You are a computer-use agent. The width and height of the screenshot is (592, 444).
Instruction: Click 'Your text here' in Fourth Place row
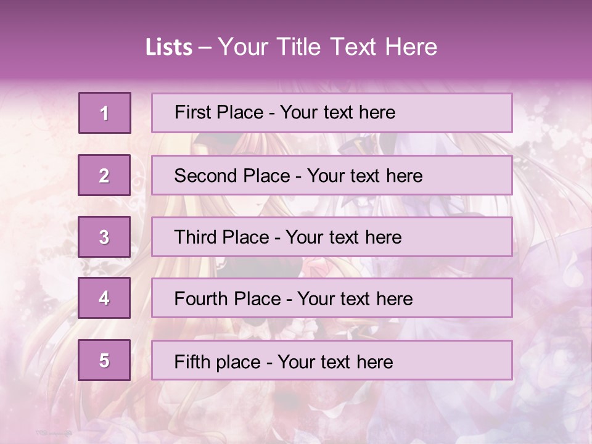(355, 298)
